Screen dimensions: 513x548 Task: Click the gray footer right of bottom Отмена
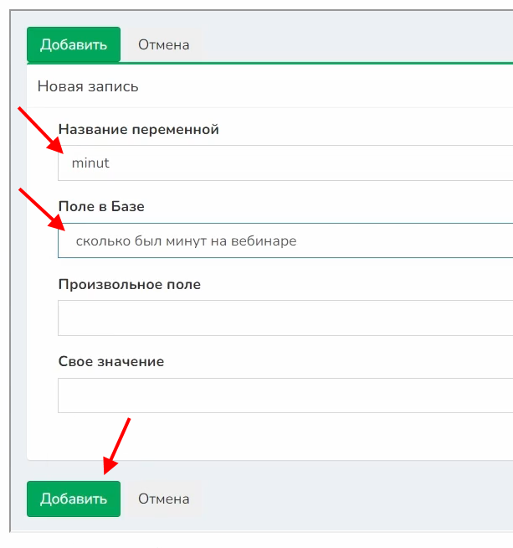coord(360,499)
